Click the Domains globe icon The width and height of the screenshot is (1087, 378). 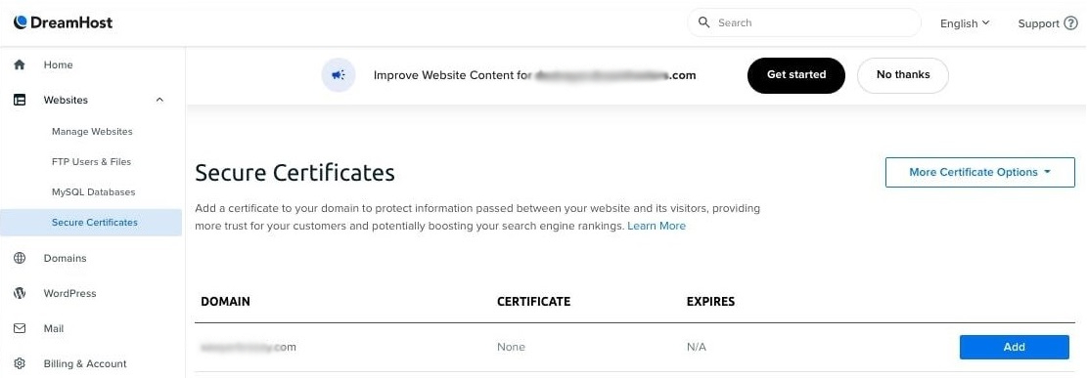pyautogui.click(x=20, y=258)
